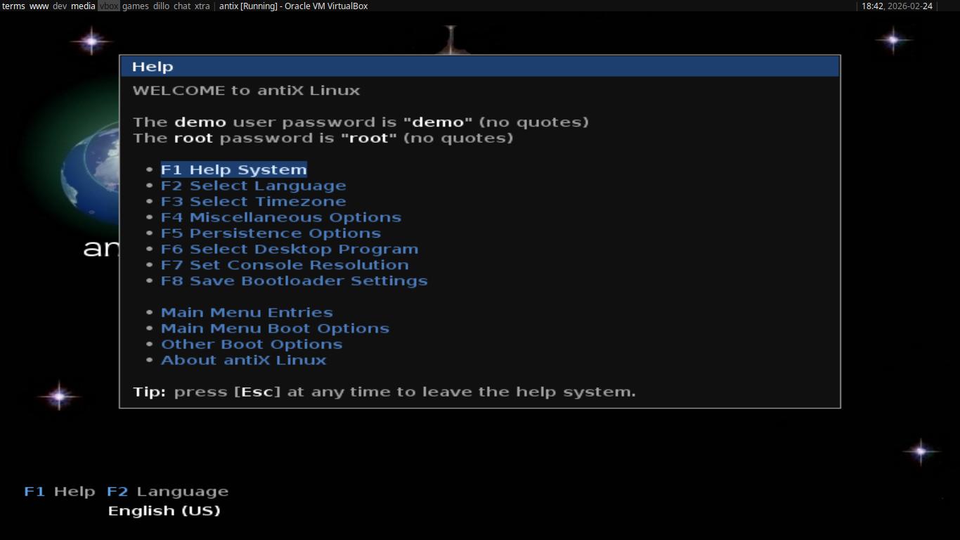Open F3 Select Timezone

[253, 201]
